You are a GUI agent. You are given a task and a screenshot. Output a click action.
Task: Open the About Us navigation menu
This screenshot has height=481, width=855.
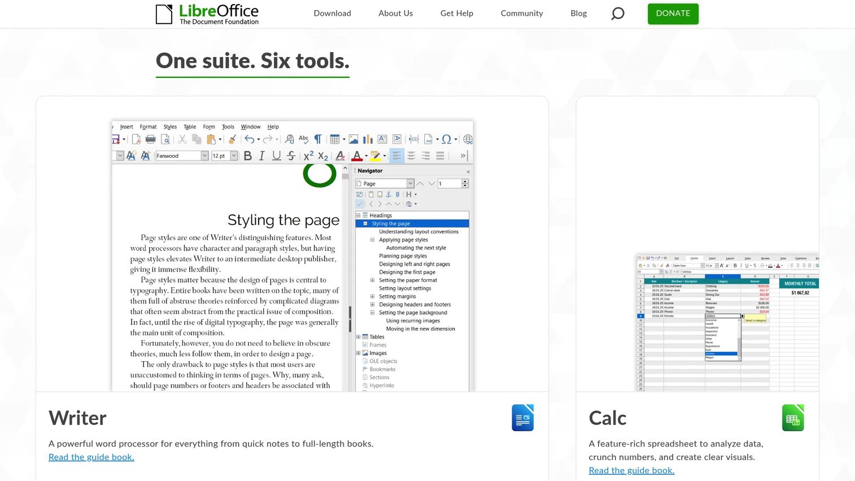coord(396,14)
